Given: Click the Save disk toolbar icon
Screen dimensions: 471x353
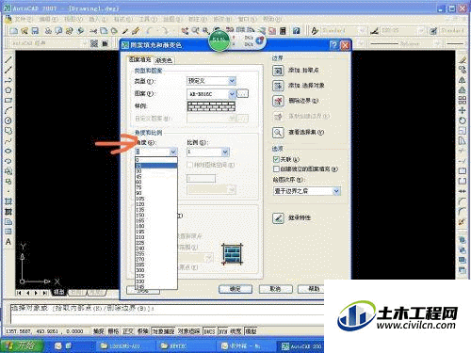Looking at the screenshot, I should 35,31.
